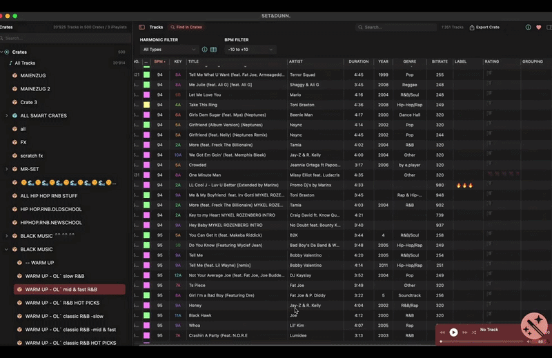Click the FX crate icon

14,142
